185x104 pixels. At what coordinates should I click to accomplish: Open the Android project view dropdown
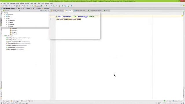(x=12, y=11)
